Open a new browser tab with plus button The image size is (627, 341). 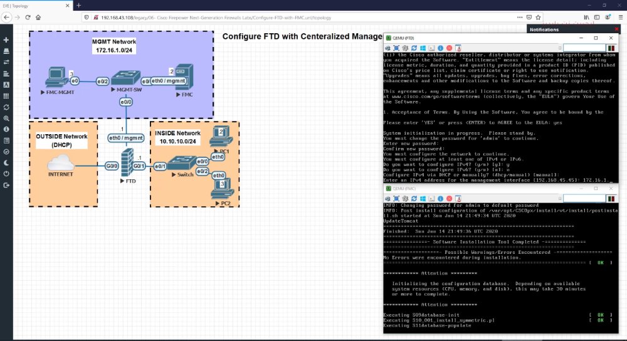click(x=79, y=5)
